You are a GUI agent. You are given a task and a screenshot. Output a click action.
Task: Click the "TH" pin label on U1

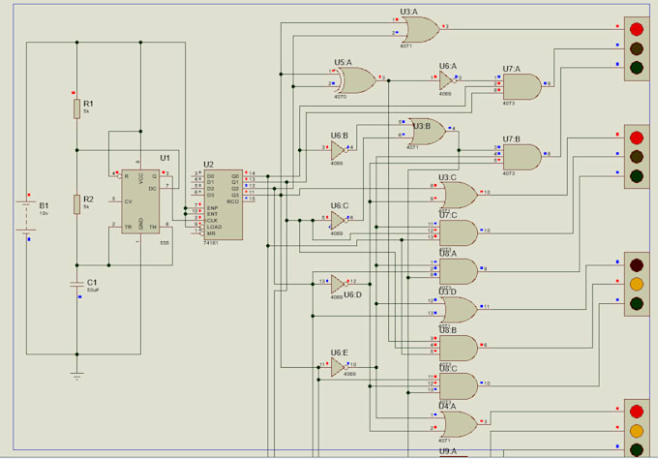click(153, 227)
